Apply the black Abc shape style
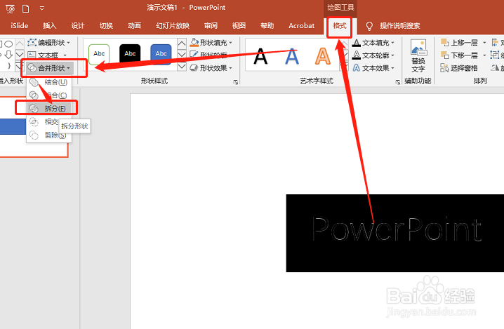This screenshot has height=329, width=504. 130,53
